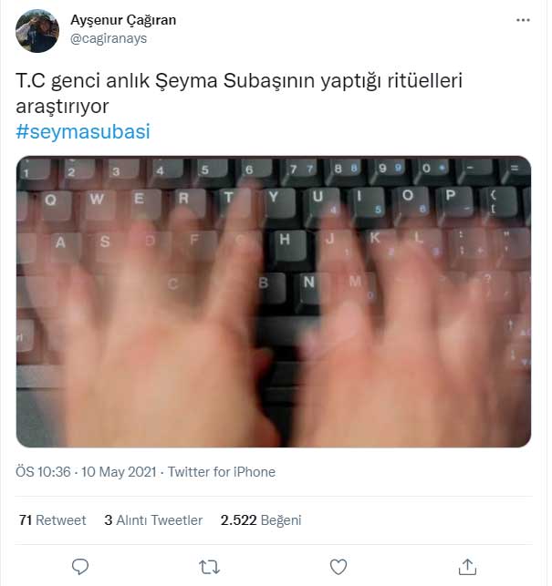552x586 pixels.
Task: Open the Ayşenur Çağıran display name
Action: coord(123,20)
